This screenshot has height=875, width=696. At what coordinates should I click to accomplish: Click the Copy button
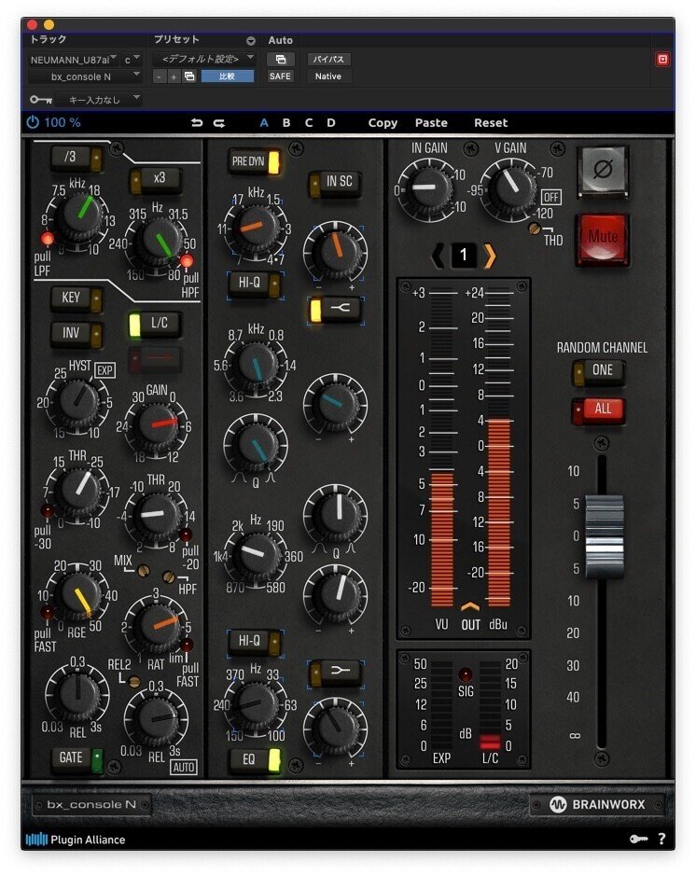[x=383, y=123]
